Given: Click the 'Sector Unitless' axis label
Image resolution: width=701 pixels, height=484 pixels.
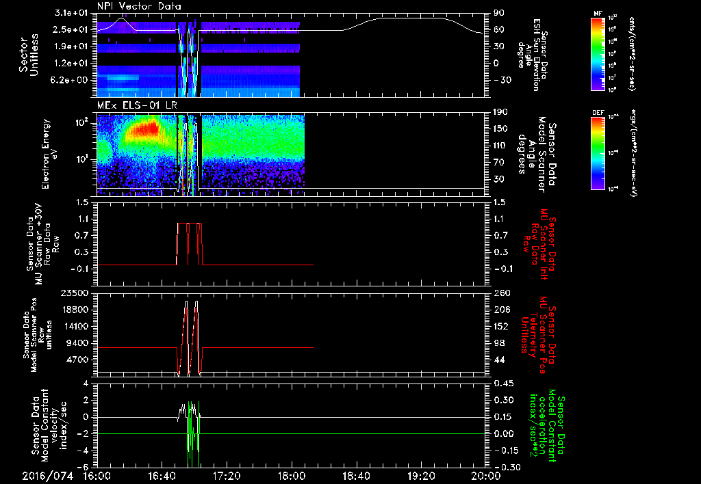Looking at the screenshot, I should coord(29,55).
